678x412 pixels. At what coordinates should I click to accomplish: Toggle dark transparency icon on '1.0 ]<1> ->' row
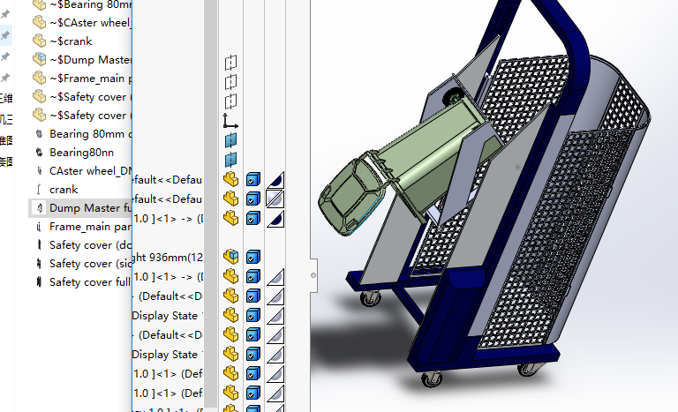click(275, 218)
